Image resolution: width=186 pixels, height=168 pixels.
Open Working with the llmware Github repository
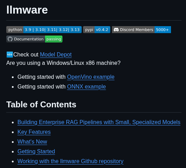70,161
